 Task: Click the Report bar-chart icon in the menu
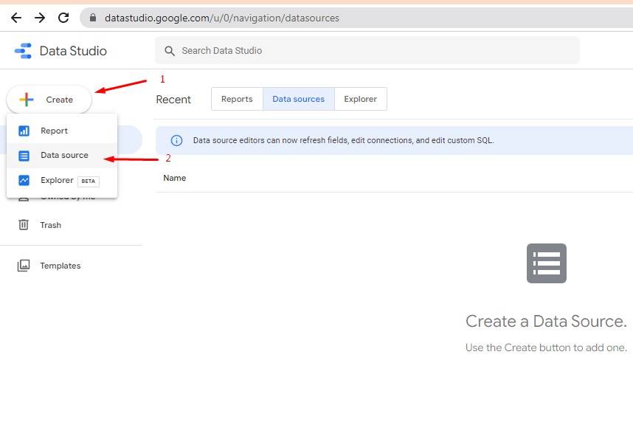pos(24,130)
